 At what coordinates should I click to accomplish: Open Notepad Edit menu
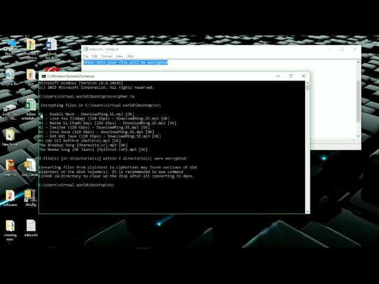tap(95, 56)
